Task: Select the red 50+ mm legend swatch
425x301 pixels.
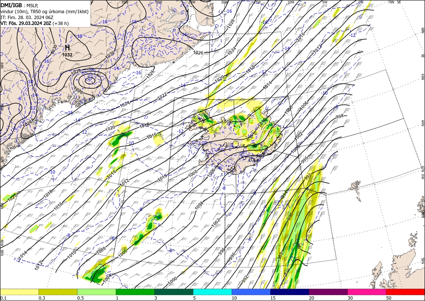Action: click(x=405, y=292)
